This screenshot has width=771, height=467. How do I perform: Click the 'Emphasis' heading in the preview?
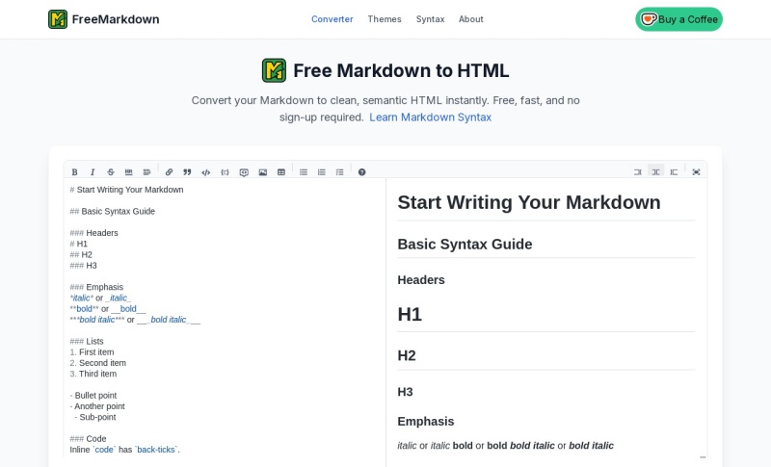[426, 422]
